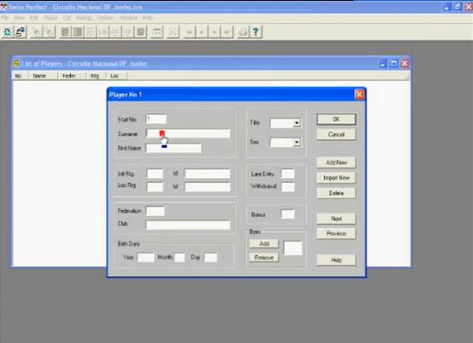Open the Title dropdown
The width and height of the screenshot is (473, 343).
pos(296,123)
